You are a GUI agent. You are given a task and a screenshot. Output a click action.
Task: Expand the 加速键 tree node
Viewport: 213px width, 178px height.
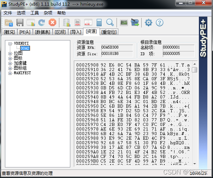click(10, 63)
